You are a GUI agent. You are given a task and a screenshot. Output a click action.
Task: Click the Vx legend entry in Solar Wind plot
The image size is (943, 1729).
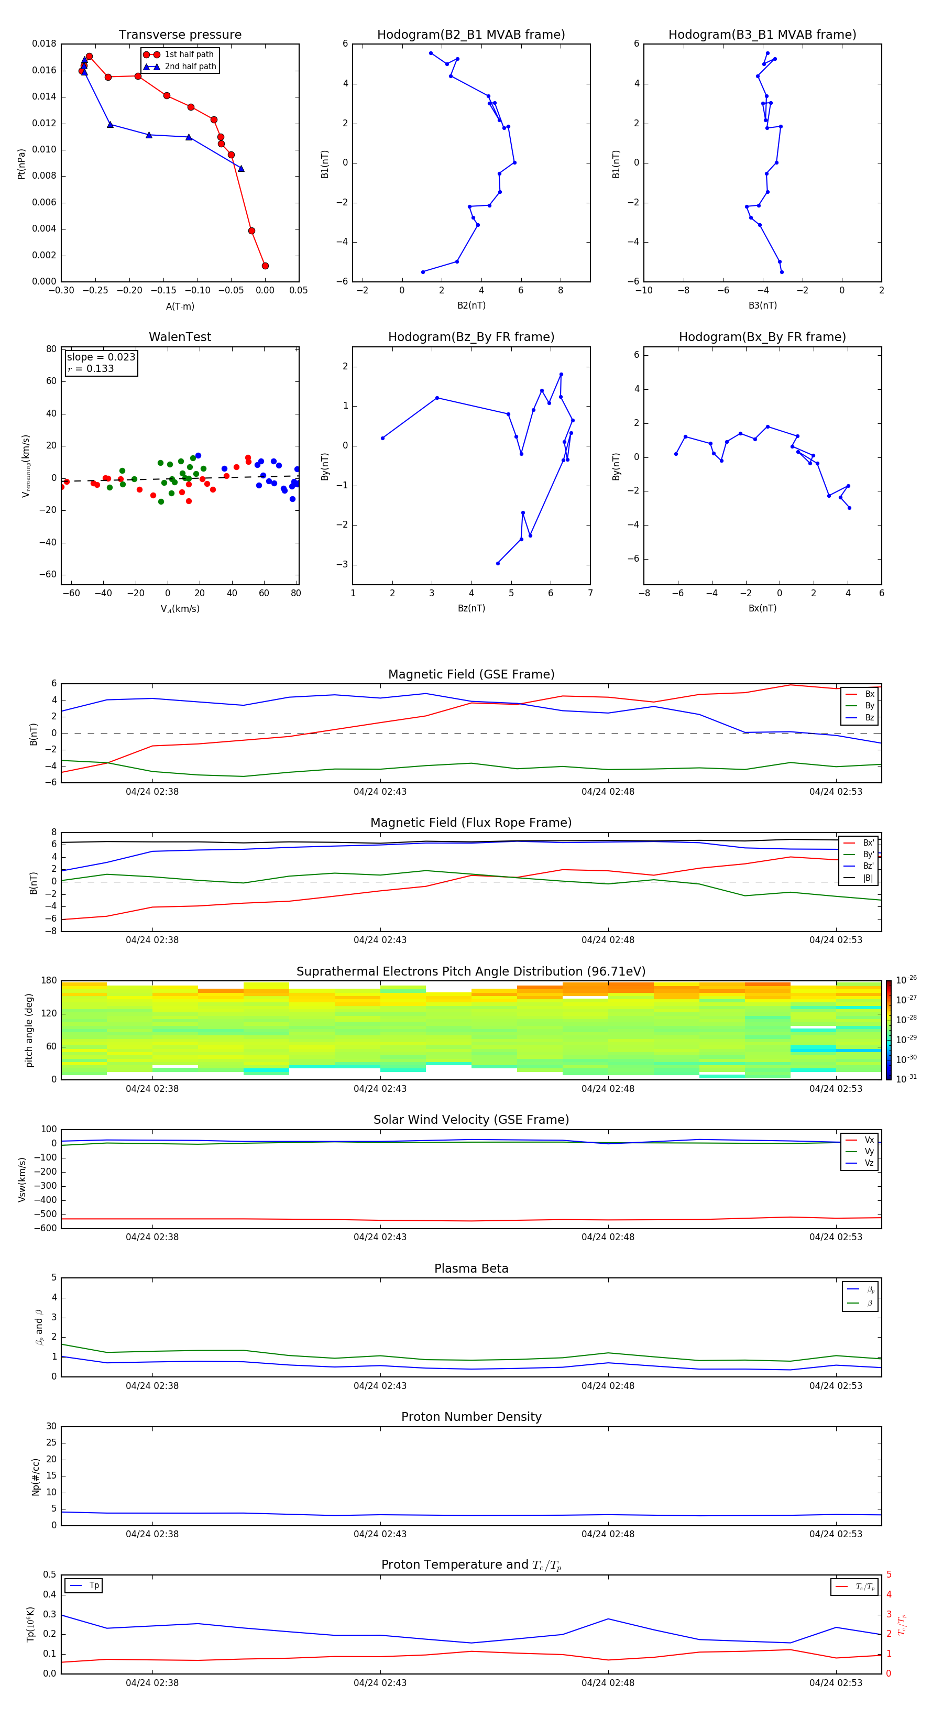point(860,1140)
